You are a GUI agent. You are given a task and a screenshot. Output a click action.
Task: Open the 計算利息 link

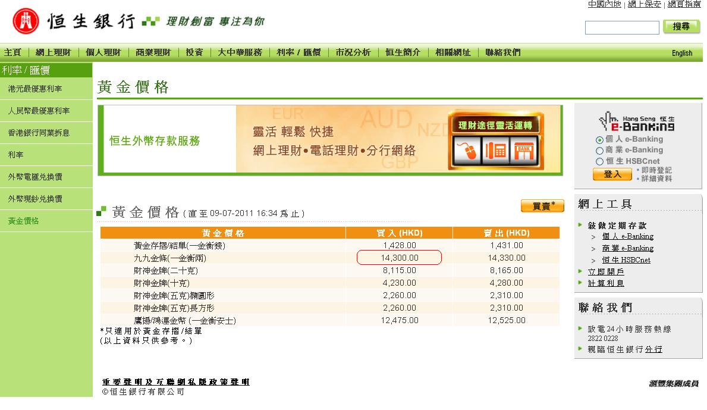point(605,283)
